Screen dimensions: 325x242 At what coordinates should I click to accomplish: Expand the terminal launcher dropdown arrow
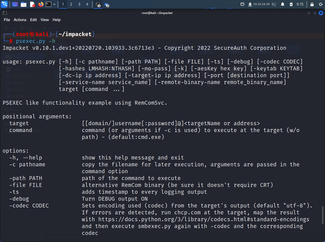(54, 4)
